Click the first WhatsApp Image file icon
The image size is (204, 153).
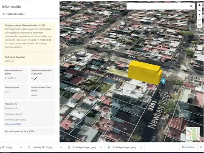pos(69,147)
